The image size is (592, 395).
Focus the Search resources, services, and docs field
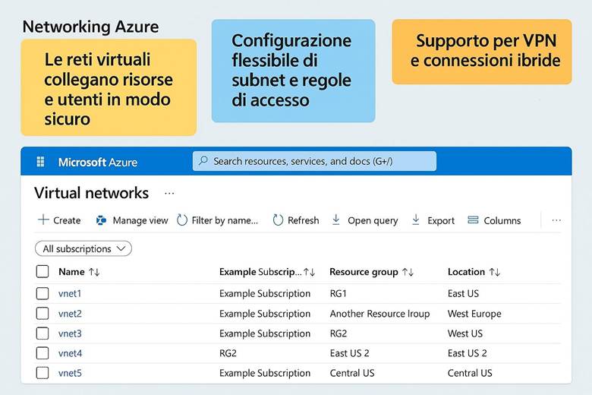click(315, 161)
